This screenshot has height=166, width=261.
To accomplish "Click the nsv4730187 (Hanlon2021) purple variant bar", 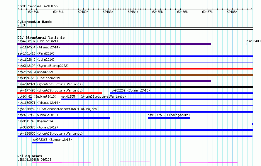I will pos(114,44).
